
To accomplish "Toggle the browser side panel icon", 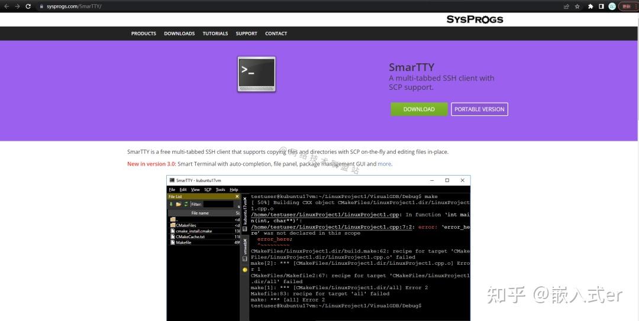I will pos(601,7).
